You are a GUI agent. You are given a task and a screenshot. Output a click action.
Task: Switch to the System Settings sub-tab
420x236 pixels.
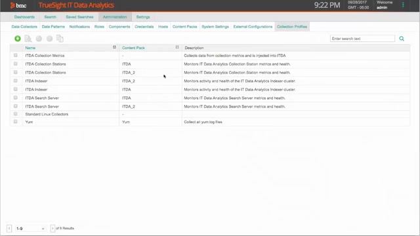(215, 26)
